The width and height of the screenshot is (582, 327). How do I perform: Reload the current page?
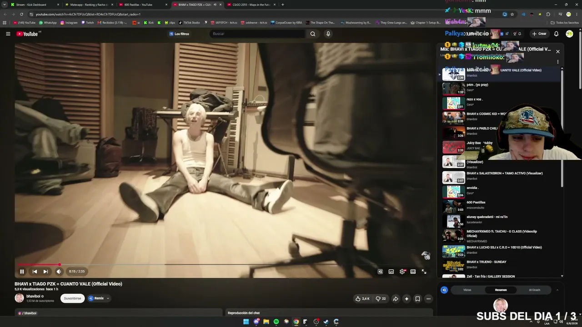click(x=22, y=14)
